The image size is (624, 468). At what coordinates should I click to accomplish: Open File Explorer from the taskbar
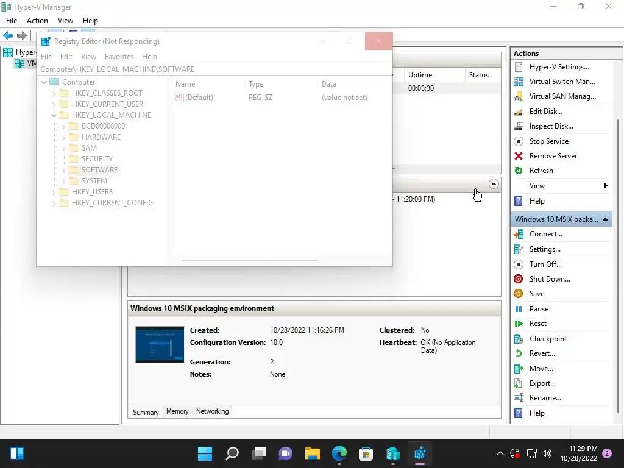point(313,453)
